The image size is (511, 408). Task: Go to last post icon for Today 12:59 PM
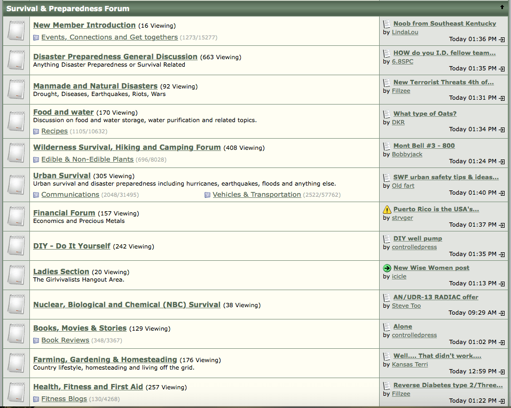(x=502, y=372)
